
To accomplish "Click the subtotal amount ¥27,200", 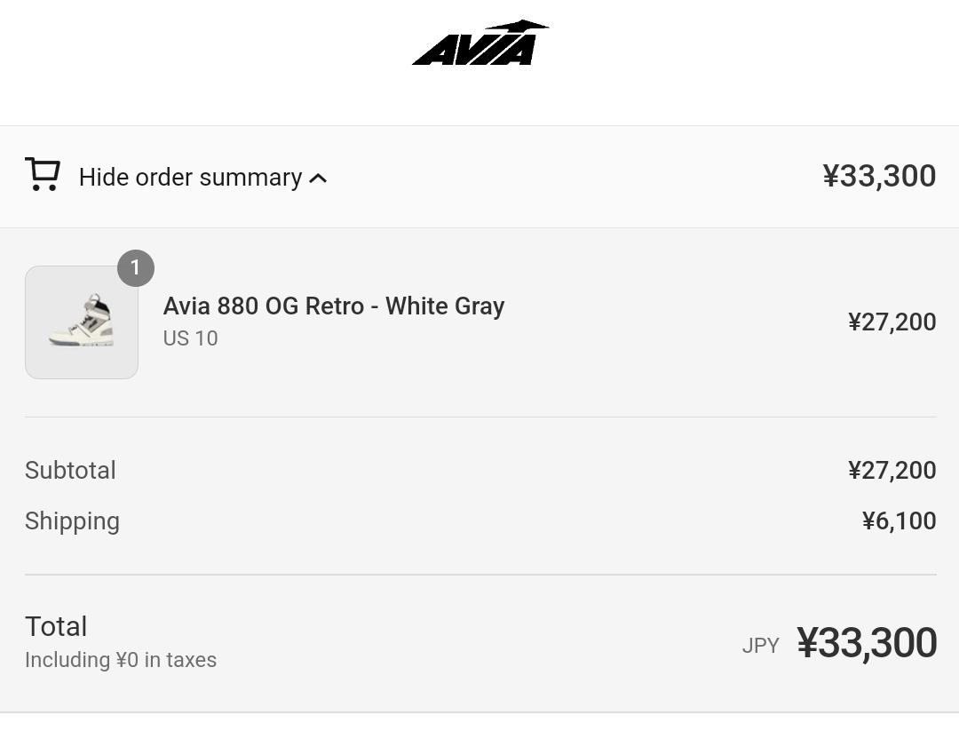I will click(x=892, y=470).
